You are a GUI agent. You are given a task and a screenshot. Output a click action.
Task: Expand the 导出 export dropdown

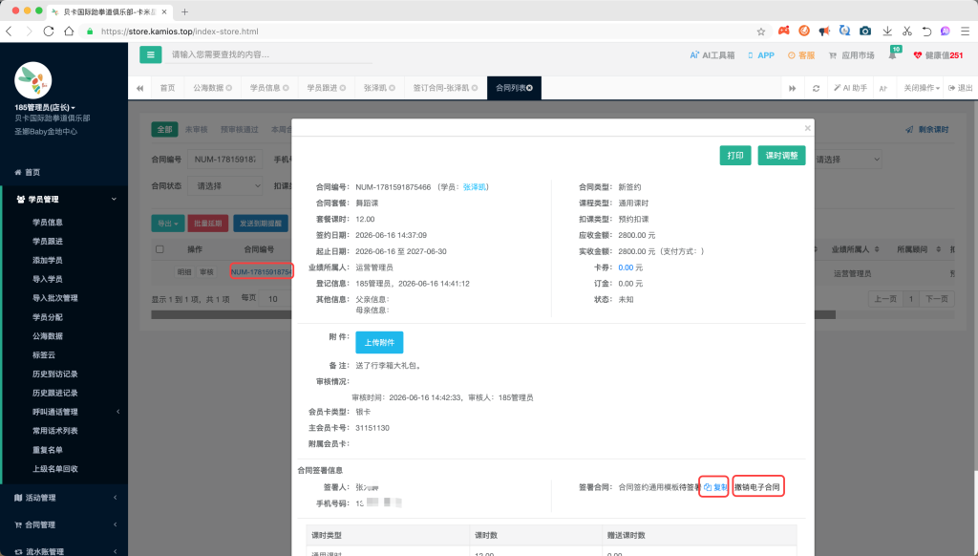coord(168,224)
